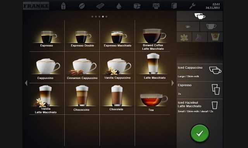
Task: Open the coffee bean status icon
Action: click(x=82, y=6)
